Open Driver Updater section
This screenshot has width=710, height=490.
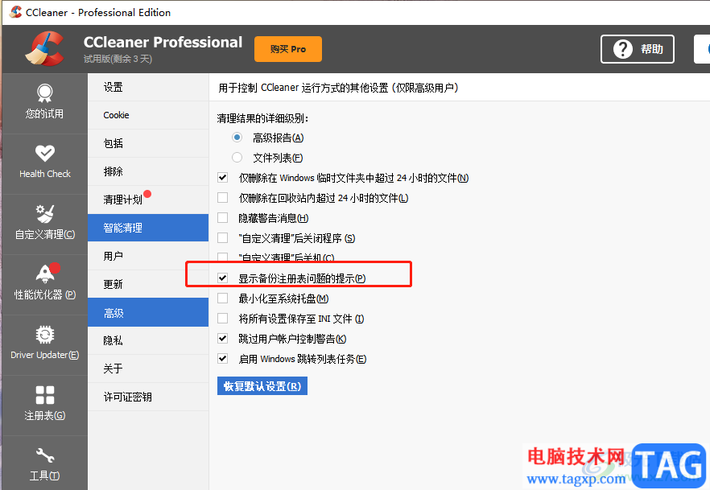[44, 344]
